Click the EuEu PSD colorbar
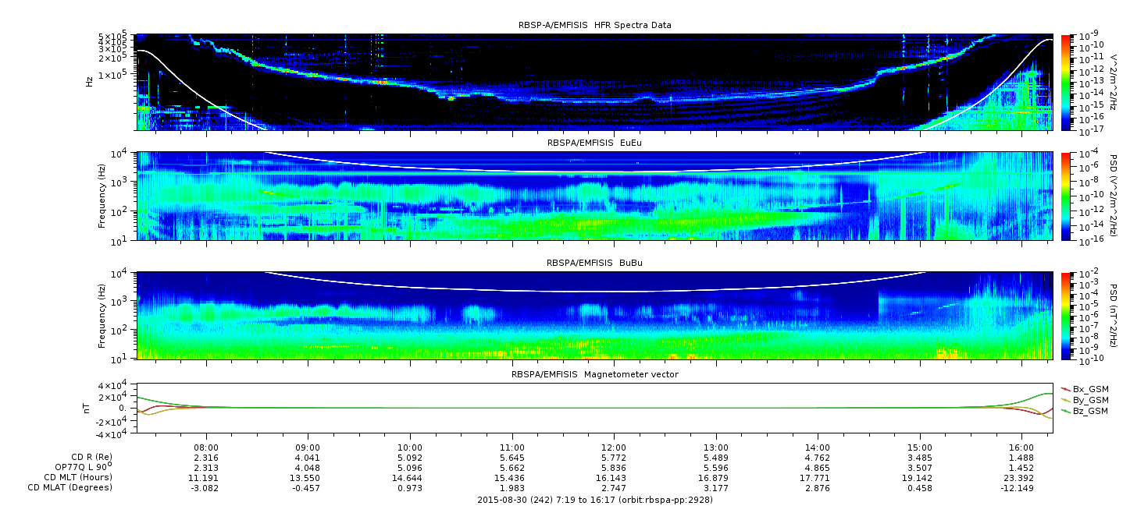1130x513 pixels. (x=1066, y=196)
